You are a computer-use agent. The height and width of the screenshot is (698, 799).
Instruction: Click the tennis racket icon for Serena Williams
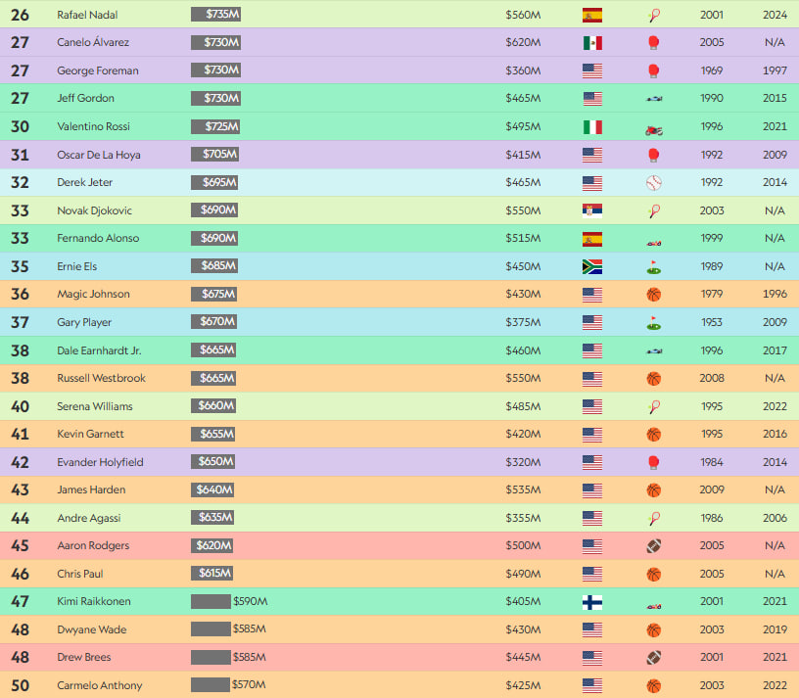653,406
